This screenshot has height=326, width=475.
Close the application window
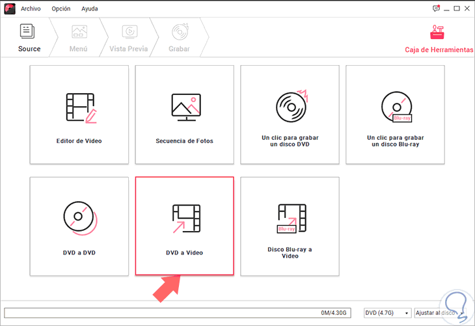[467, 8]
